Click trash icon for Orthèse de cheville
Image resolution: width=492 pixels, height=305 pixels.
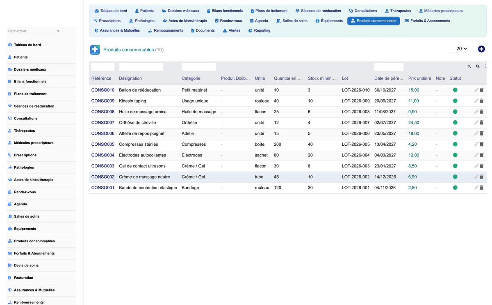[482, 123]
